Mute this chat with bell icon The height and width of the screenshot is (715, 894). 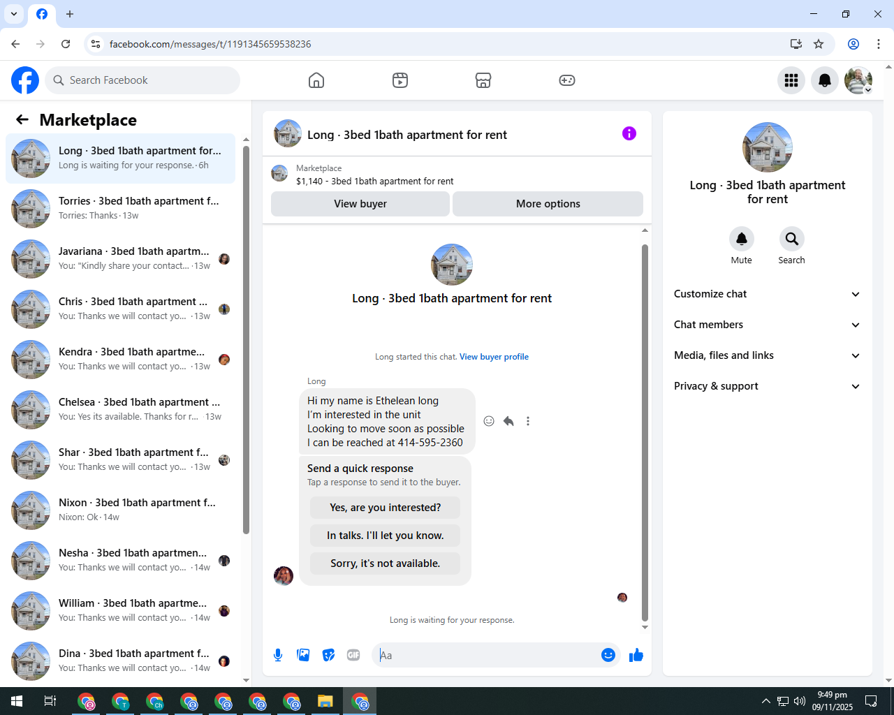pyautogui.click(x=742, y=239)
